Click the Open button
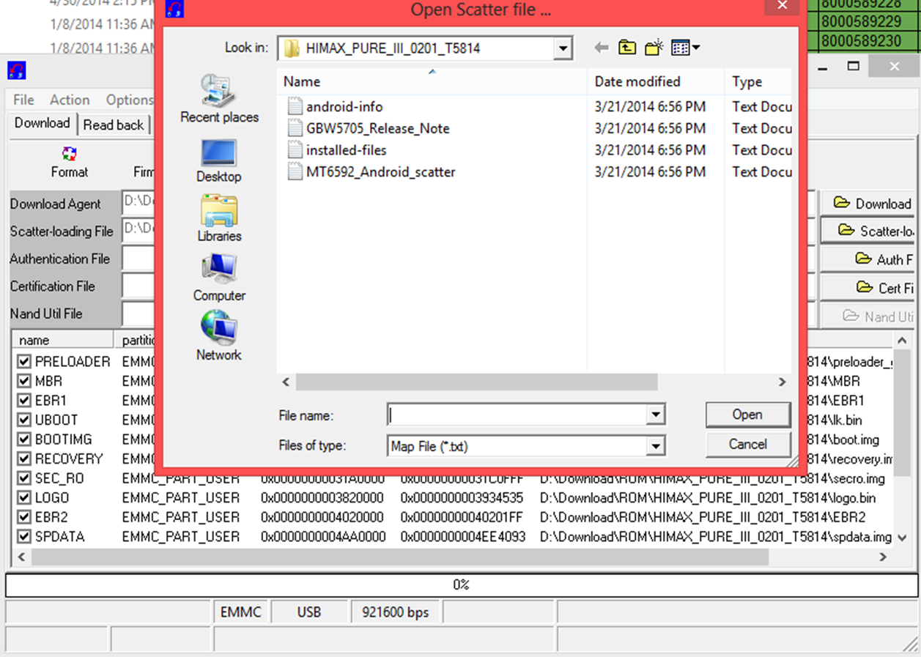The image size is (921, 657). coord(747,415)
